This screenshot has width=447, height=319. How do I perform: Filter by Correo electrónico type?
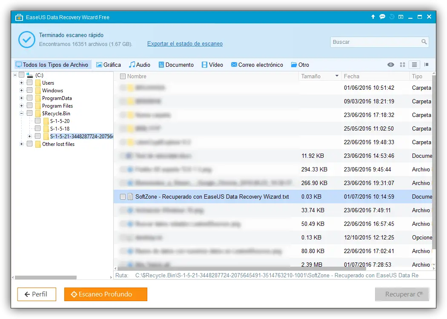257,65
